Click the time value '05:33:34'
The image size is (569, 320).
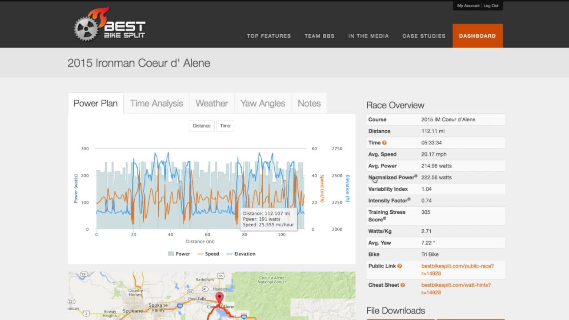pos(432,143)
